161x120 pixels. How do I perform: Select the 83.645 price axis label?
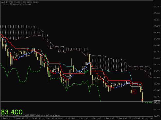point(157,90)
